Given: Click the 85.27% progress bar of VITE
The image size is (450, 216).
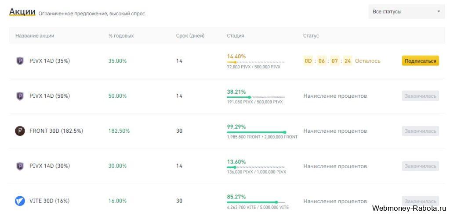Looking at the screenshot, I should click(255, 202).
